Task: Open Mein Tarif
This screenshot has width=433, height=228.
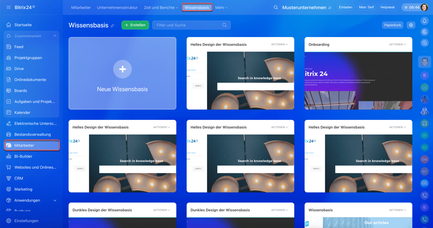Action: coord(366,7)
